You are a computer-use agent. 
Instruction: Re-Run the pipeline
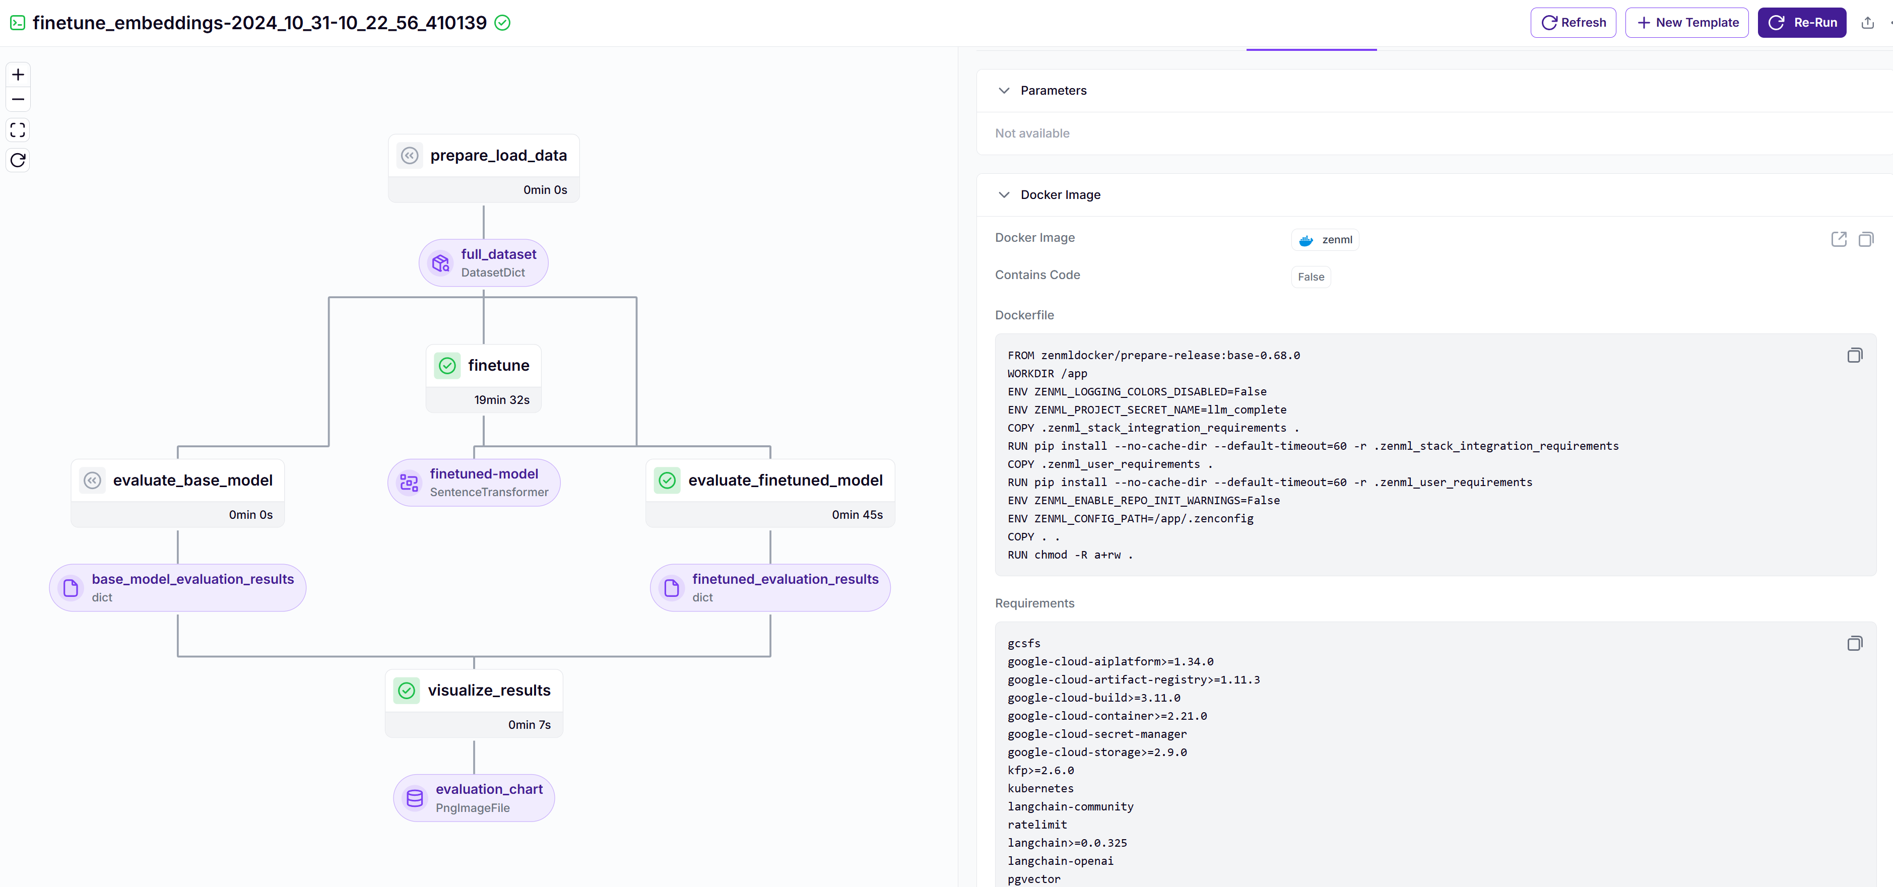(x=1801, y=23)
